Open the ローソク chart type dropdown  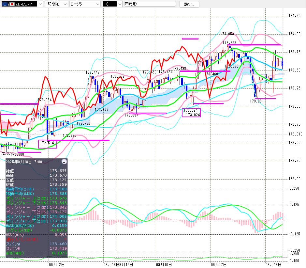tap(96, 4)
